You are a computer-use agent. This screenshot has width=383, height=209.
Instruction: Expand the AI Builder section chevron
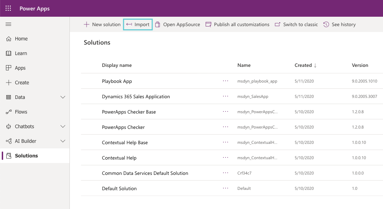(x=63, y=141)
